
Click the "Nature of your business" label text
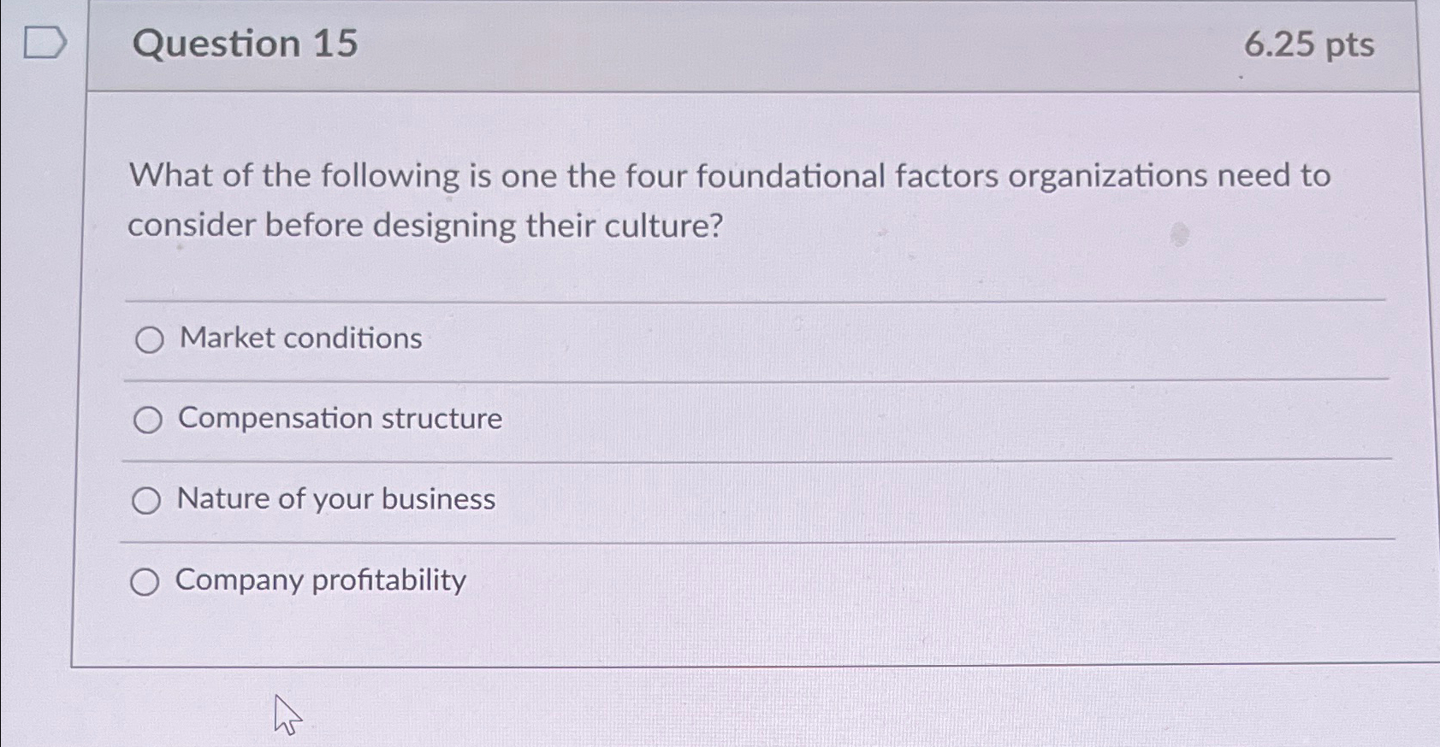point(335,498)
